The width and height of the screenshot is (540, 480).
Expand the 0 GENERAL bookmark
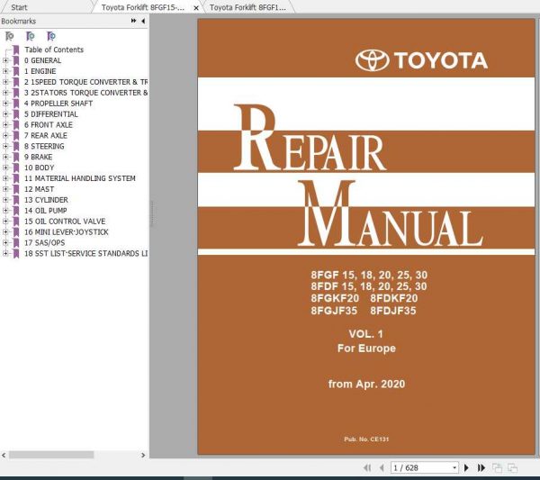click(4, 60)
